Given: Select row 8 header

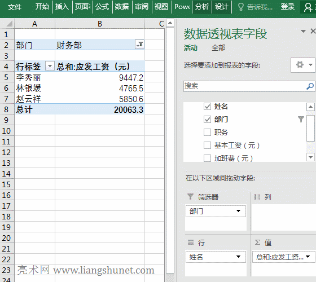Looking at the screenshot, I should tap(6, 109).
